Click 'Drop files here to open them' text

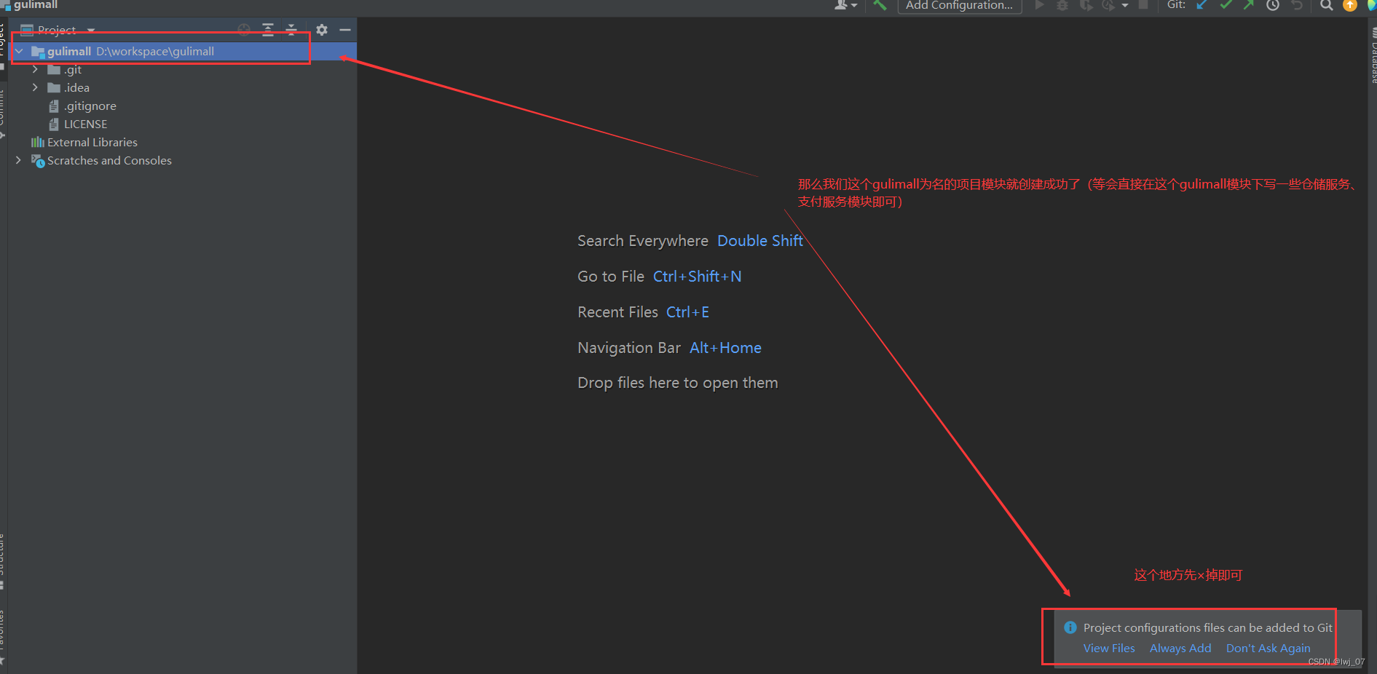click(678, 383)
